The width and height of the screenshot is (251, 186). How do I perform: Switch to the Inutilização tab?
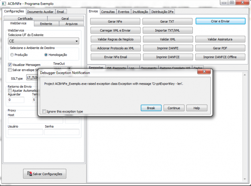(x=140, y=12)
